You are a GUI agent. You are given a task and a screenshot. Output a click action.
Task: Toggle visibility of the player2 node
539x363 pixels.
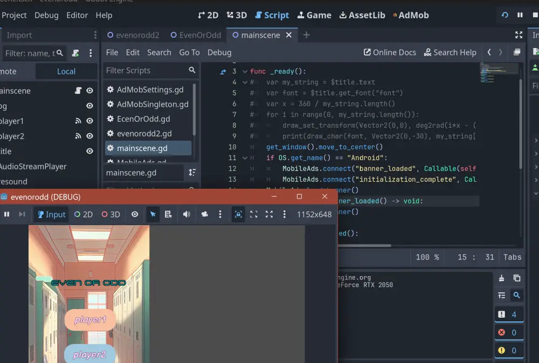[x=89, y=136]
